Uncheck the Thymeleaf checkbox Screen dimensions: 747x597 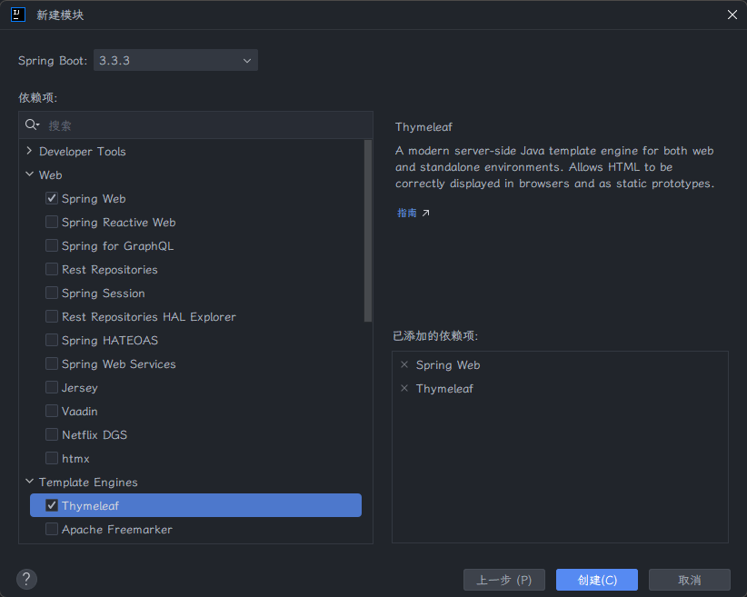click(x=52, y=505)
